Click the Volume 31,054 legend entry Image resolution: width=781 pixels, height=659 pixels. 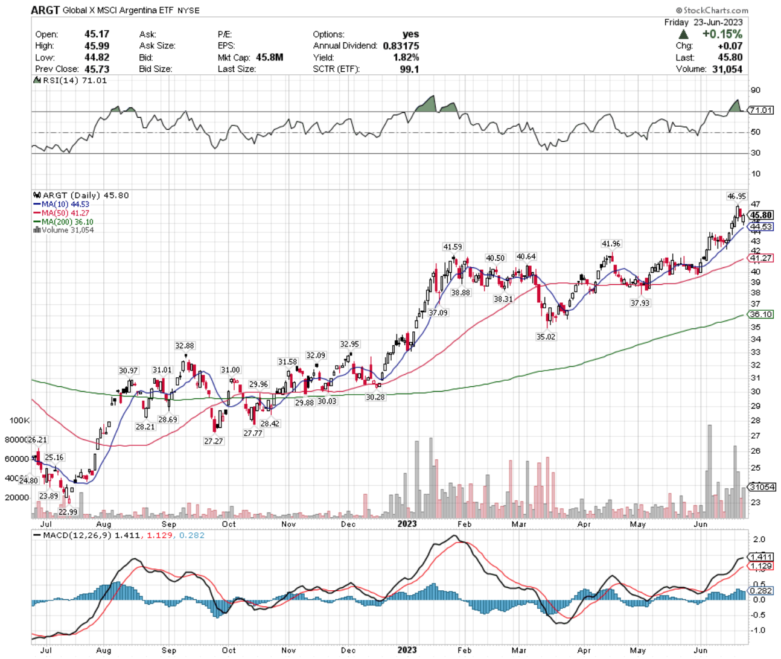click(x=64, y=230)
